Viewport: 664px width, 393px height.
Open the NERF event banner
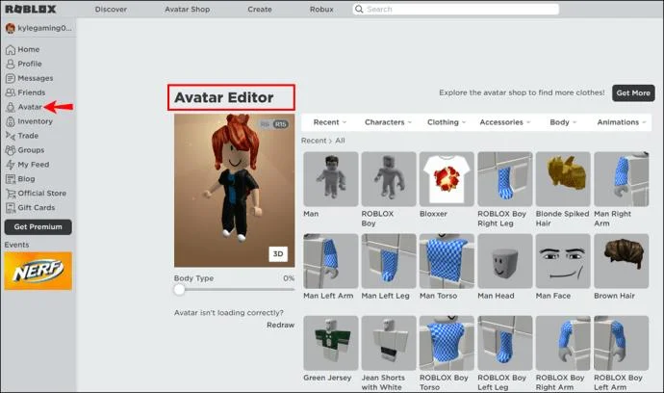tap(38, 272)
